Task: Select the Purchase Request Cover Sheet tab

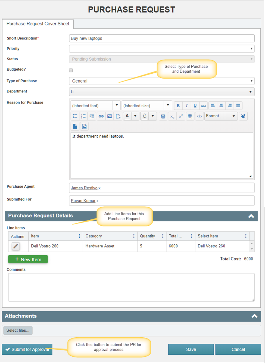Action: pyautogui.click(x=38, y=24)
